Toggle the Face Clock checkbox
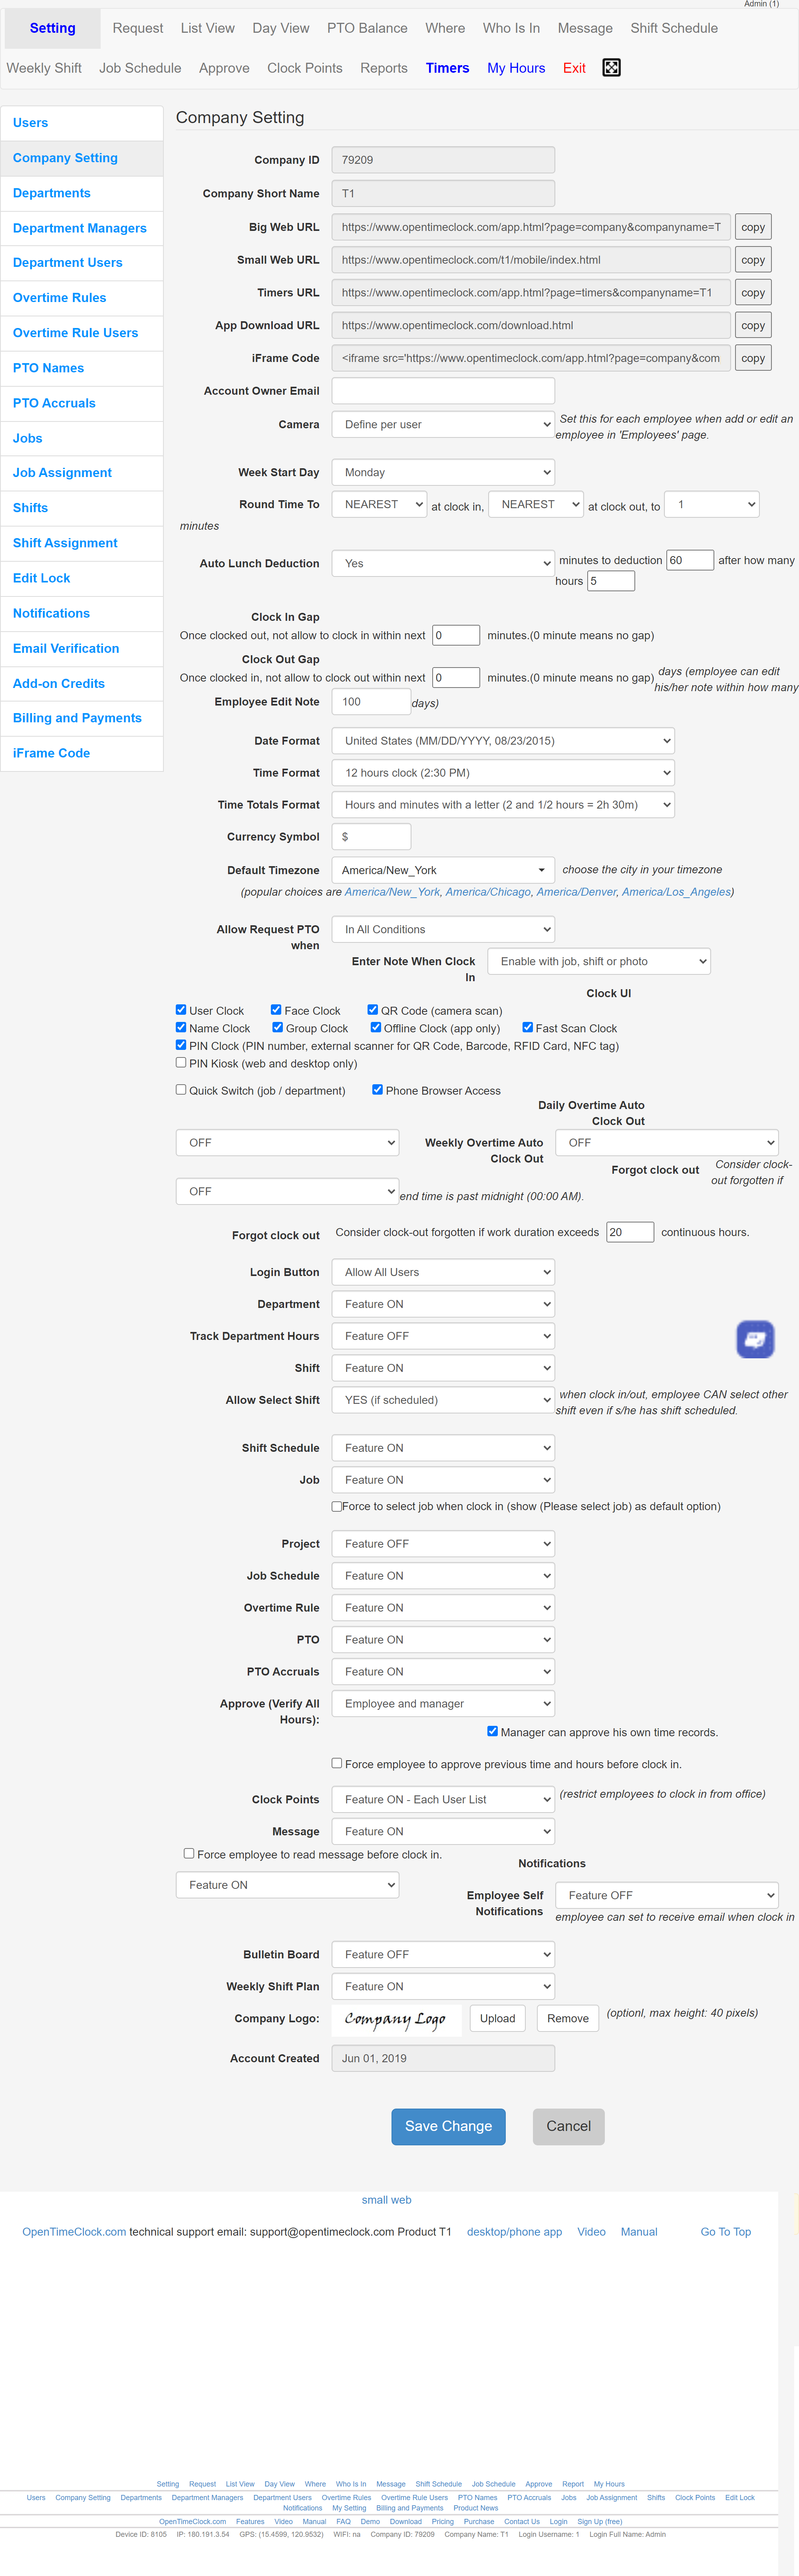This screenshot has width=799, height=2576. (x=276, y=1010)
